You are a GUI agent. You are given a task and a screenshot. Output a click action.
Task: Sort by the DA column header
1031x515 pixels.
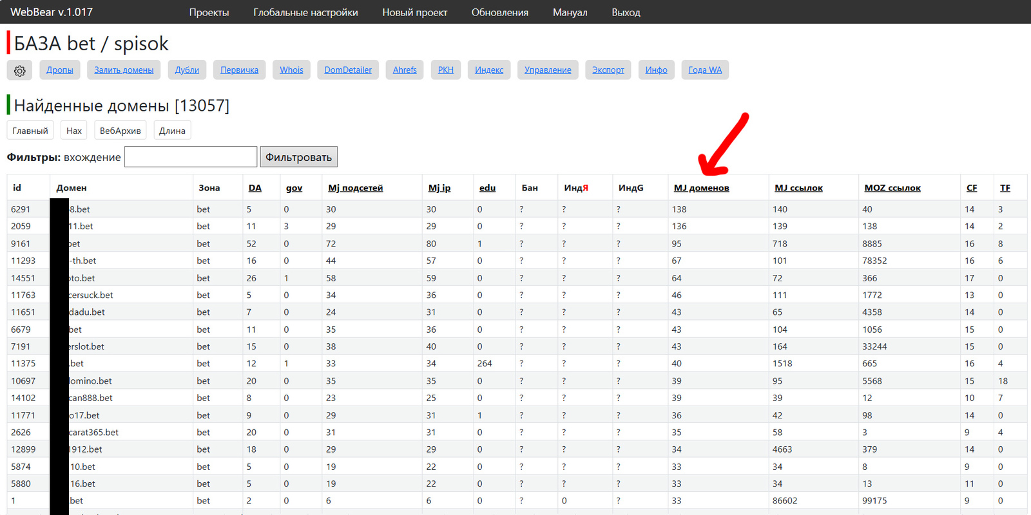click(x=255, y=188)
